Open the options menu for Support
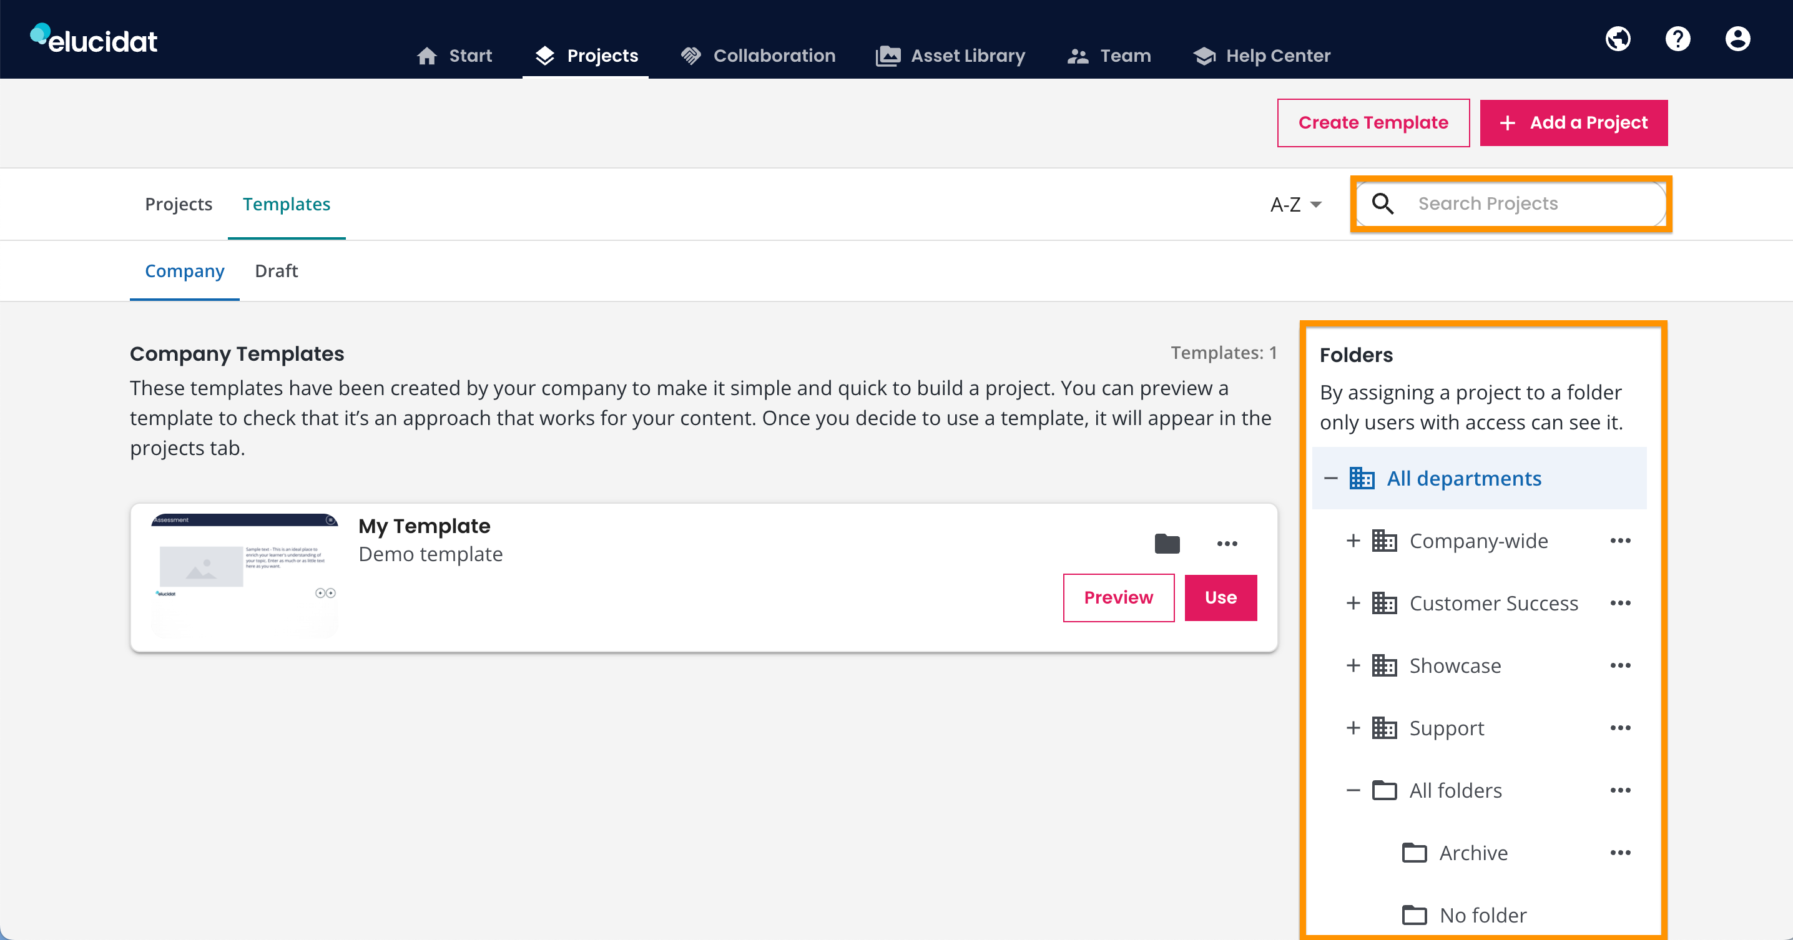 click(1621, 728)
